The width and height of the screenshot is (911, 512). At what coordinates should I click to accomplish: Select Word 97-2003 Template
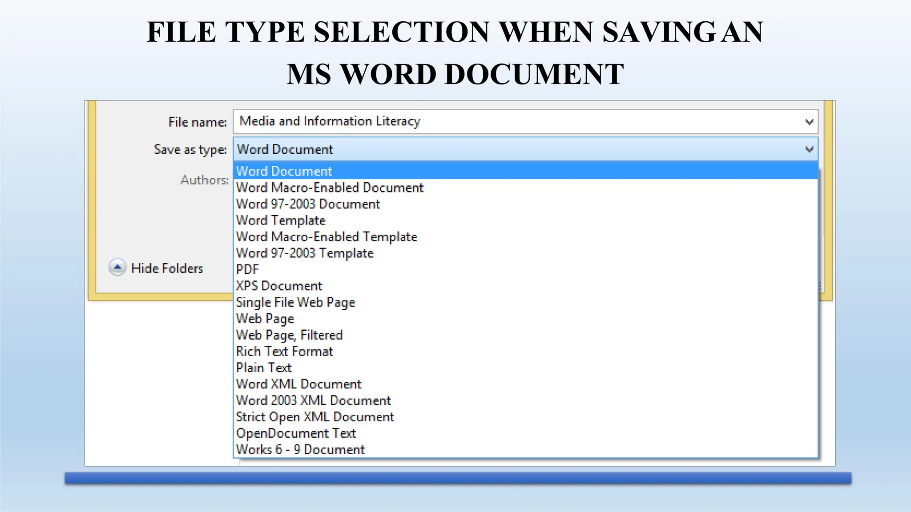[x=526, y=253]
